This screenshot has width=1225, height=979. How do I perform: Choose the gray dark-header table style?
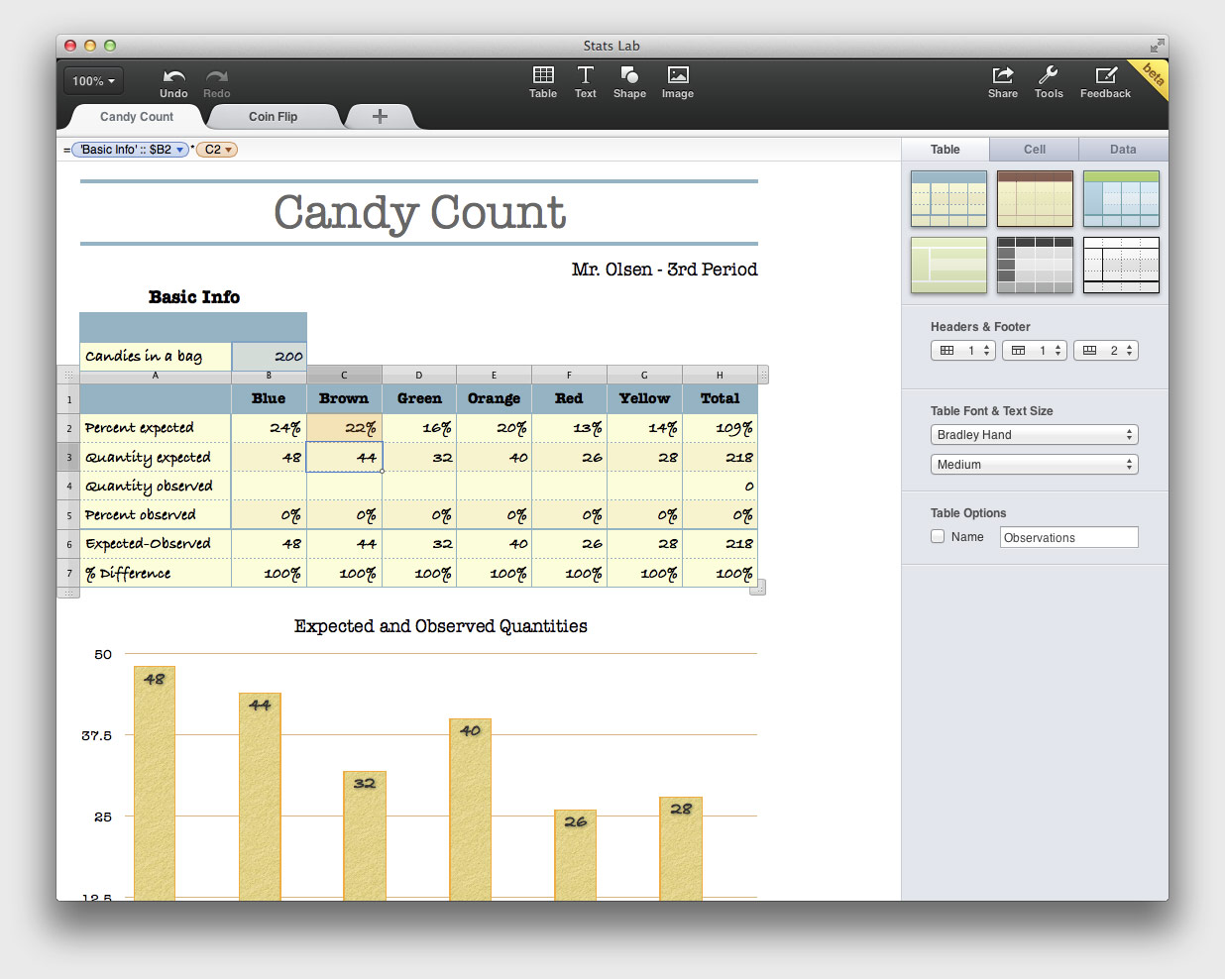click(1035, 265)
